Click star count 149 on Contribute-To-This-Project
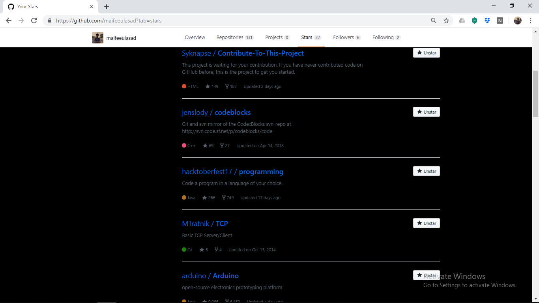Image resolution: width=539 pixels, height=303 pixels. tap(212, 86)
